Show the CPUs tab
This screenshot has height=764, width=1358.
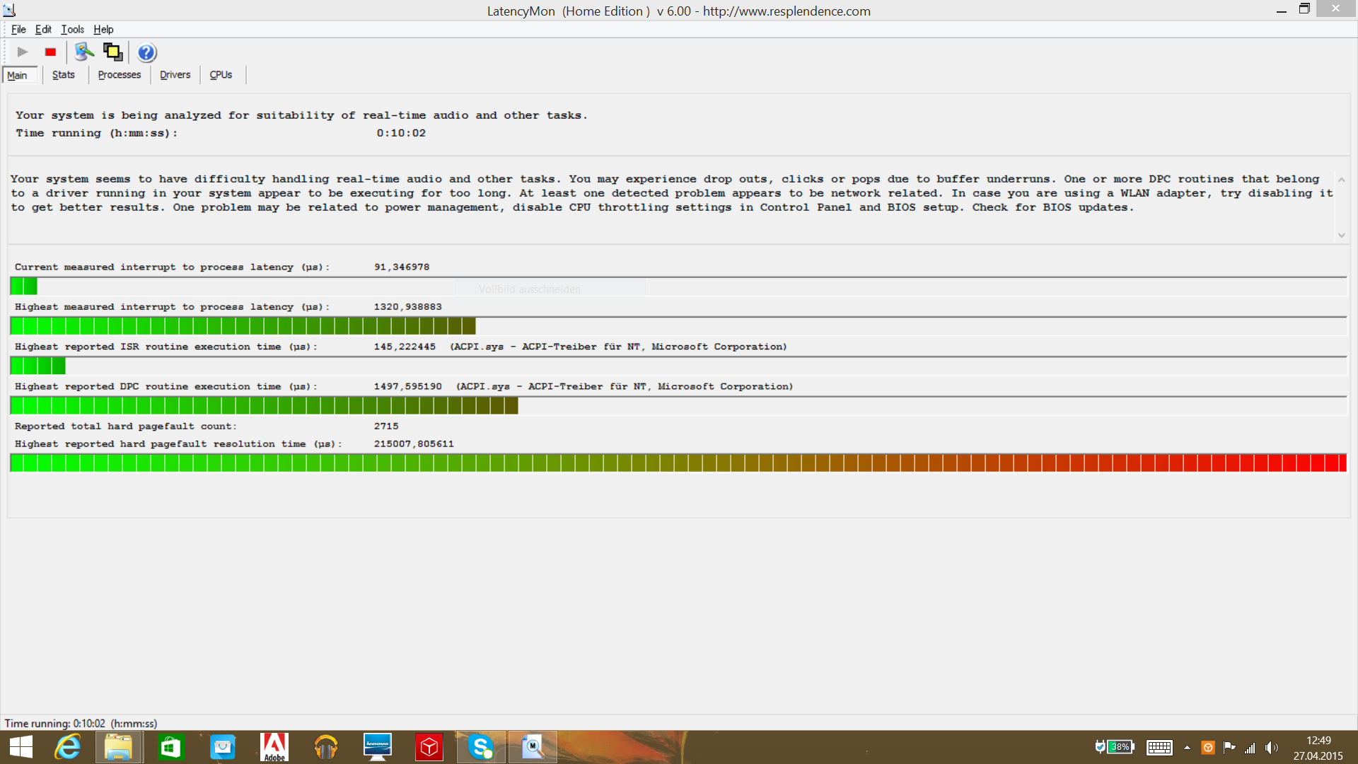click(x=221, y=75)
